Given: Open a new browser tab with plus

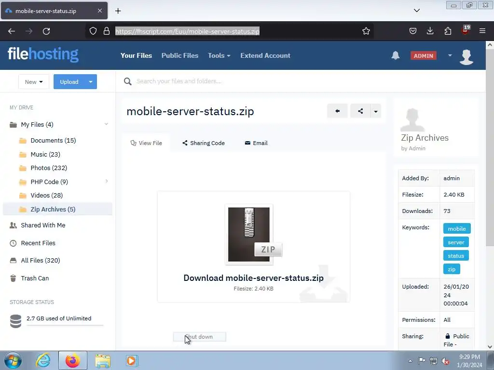Looking at the screenshot, I should 118,11.
